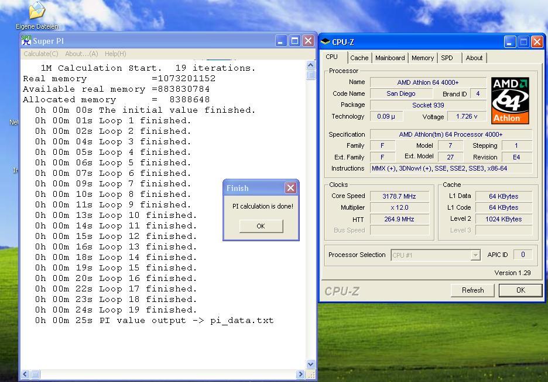548x382 pixels.
Task: Select the CPU tab in CPU-Z
Action: [x=331, y=57]
